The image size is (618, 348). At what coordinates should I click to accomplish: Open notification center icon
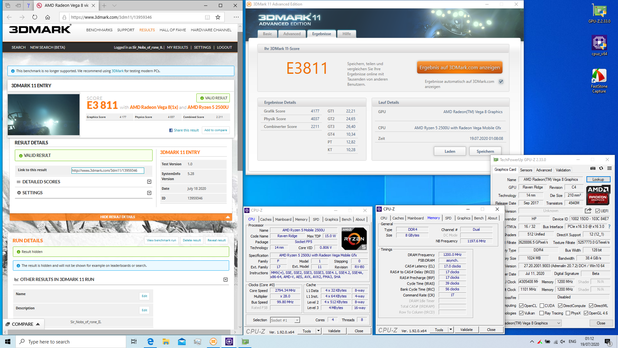pos(607,342)
